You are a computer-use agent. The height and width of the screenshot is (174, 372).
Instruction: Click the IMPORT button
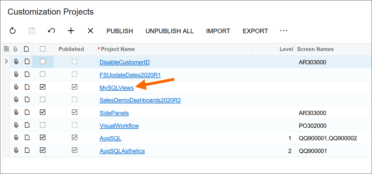(x=218, y=31)
